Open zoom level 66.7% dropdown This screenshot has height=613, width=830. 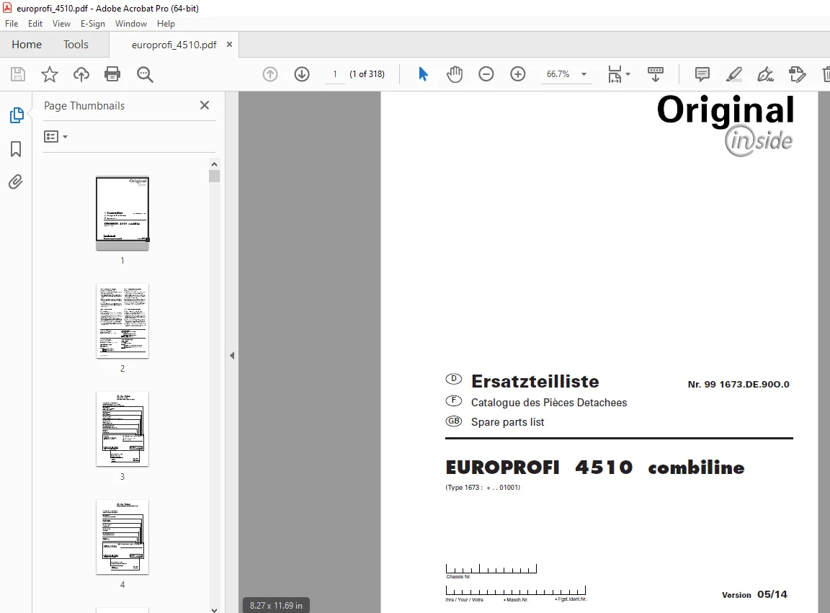point(584,74)
